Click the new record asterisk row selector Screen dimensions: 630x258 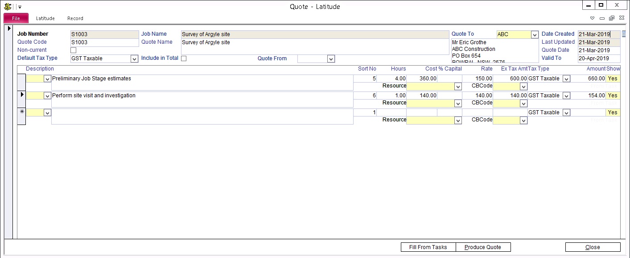[21, 112]
